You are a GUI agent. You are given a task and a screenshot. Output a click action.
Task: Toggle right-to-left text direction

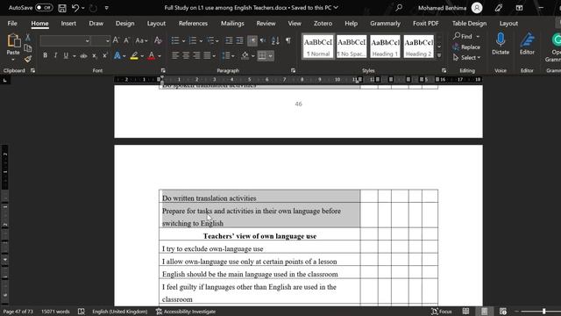263,40
